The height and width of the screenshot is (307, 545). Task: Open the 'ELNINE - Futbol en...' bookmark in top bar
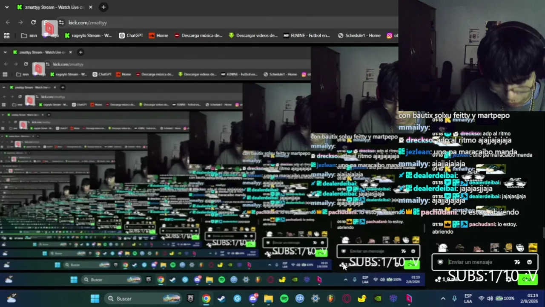(x=307, y=35)
